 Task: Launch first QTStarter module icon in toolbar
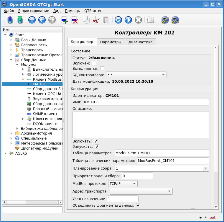[165, 20]
